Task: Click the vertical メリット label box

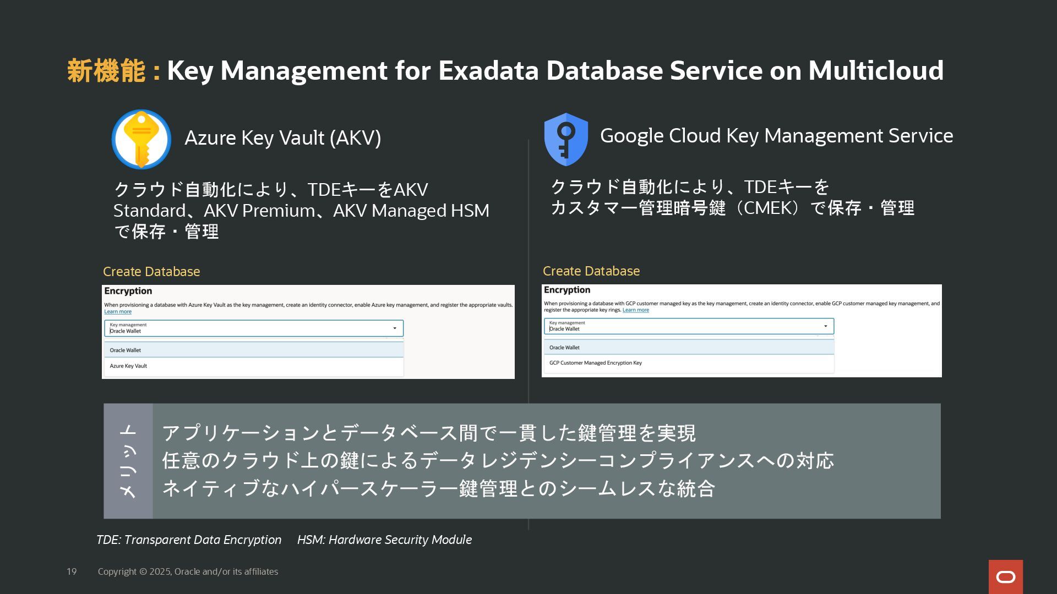Action: [128, 461]
